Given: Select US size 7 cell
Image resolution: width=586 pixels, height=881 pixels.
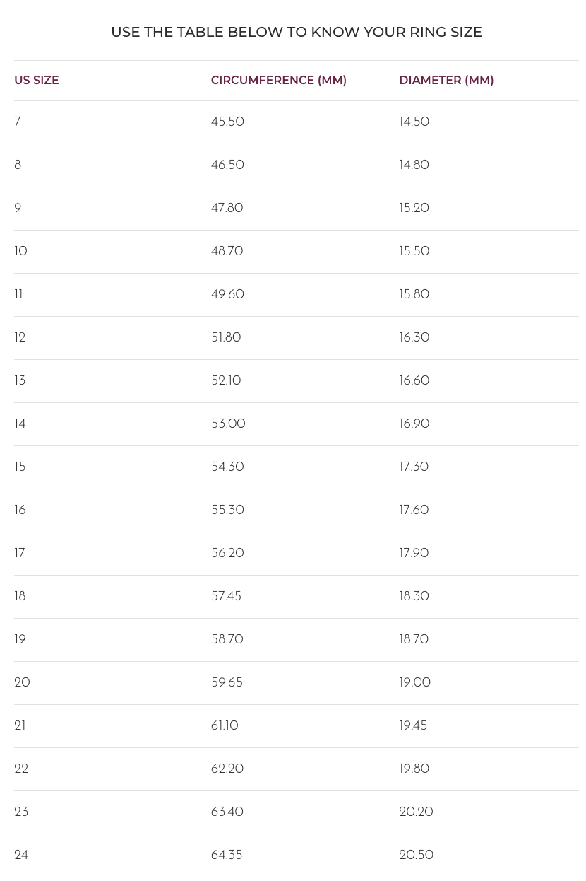Looking at the screenshot, I should pos(18,122).
